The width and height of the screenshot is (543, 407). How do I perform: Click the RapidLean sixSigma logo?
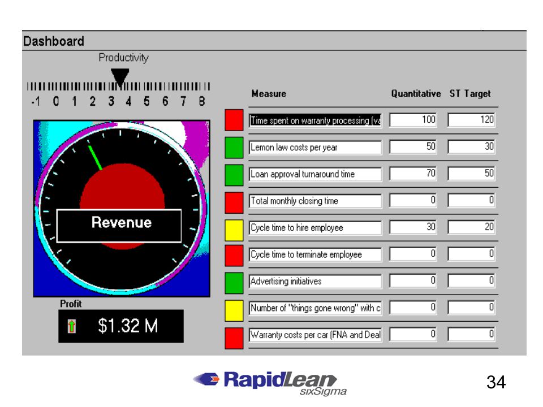pos(270,383)
